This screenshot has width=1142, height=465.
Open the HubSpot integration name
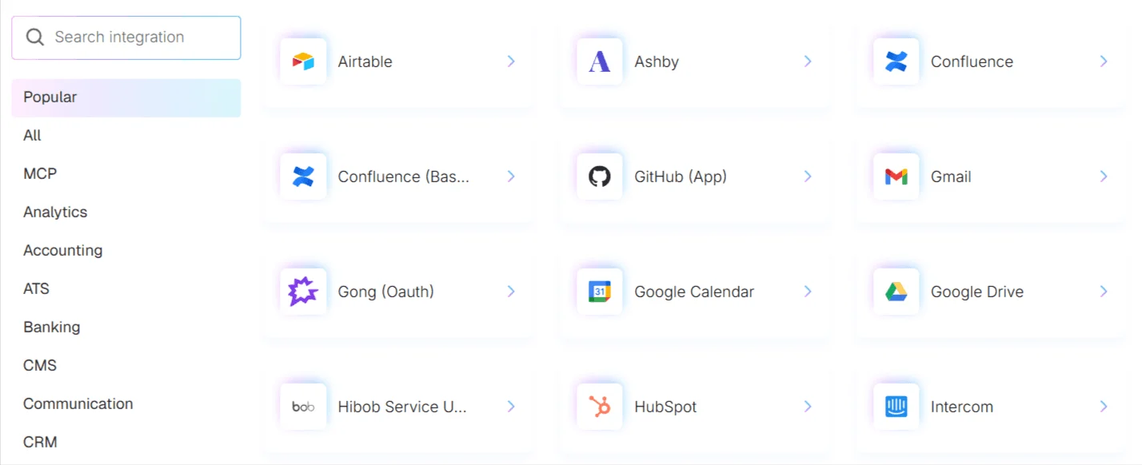(x=665, y=407)
